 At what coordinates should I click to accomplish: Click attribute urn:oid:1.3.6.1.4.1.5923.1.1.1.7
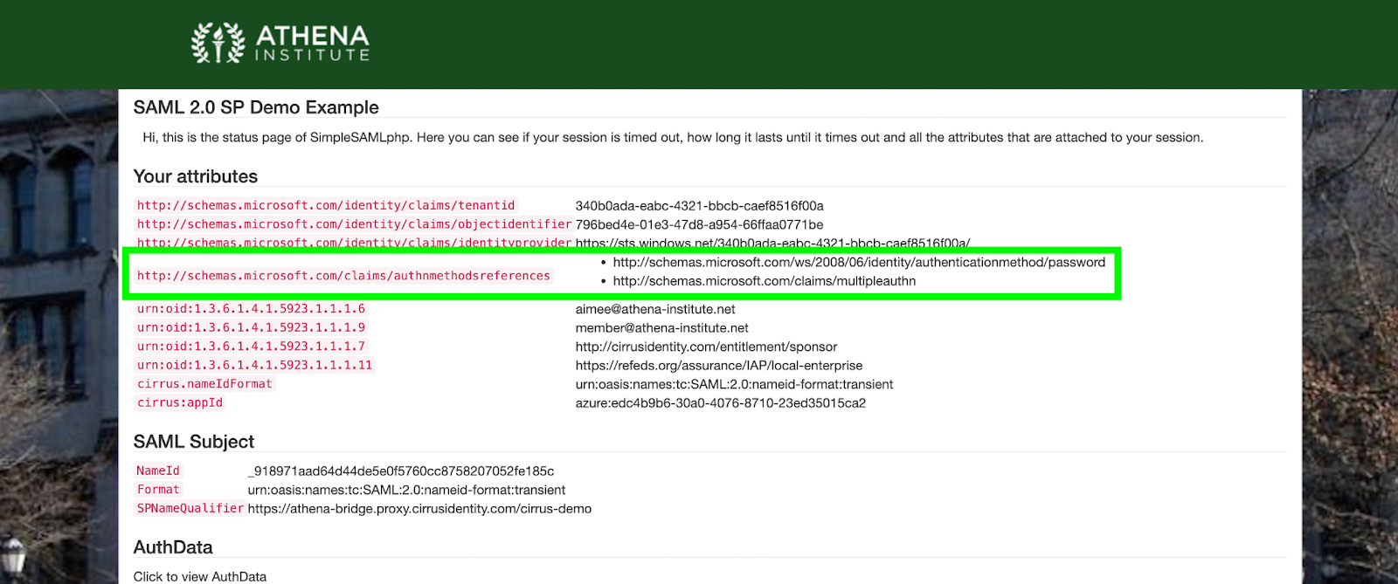coord(251,347)
